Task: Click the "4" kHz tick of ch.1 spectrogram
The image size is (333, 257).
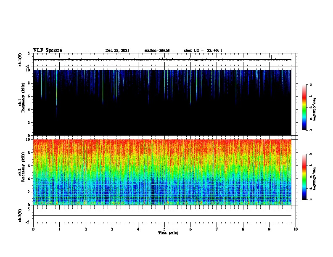Action: pos(29,110)
